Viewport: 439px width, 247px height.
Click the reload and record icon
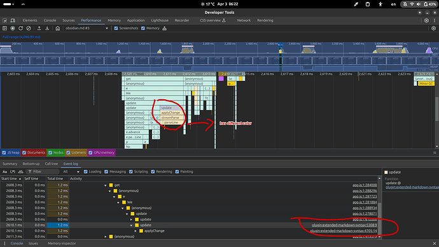tap(20, 28)
